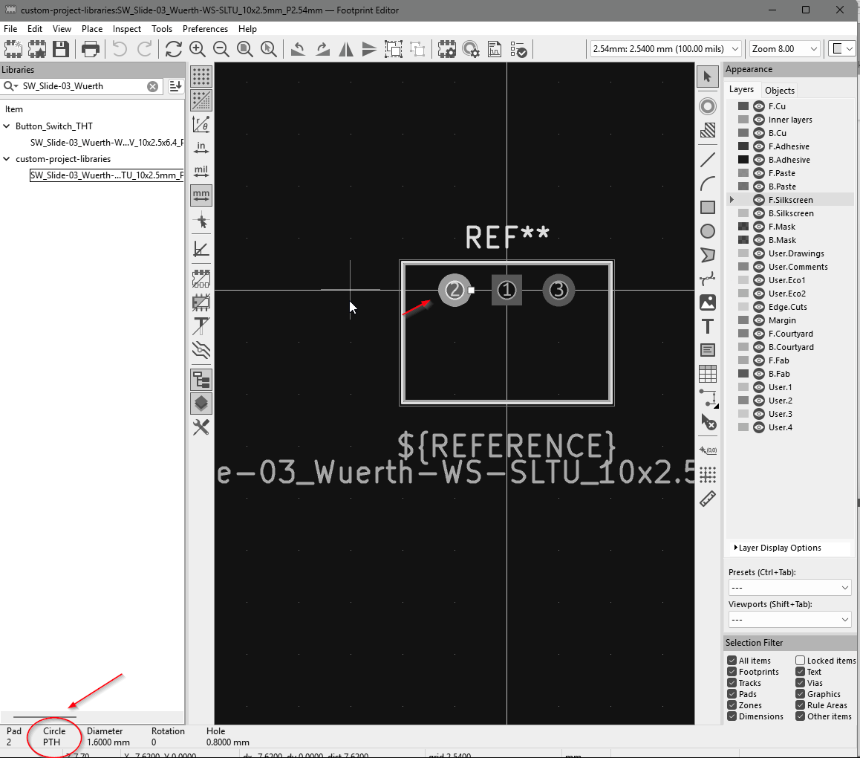
Task: Open the Preferences menu
Action: point(205,28)
